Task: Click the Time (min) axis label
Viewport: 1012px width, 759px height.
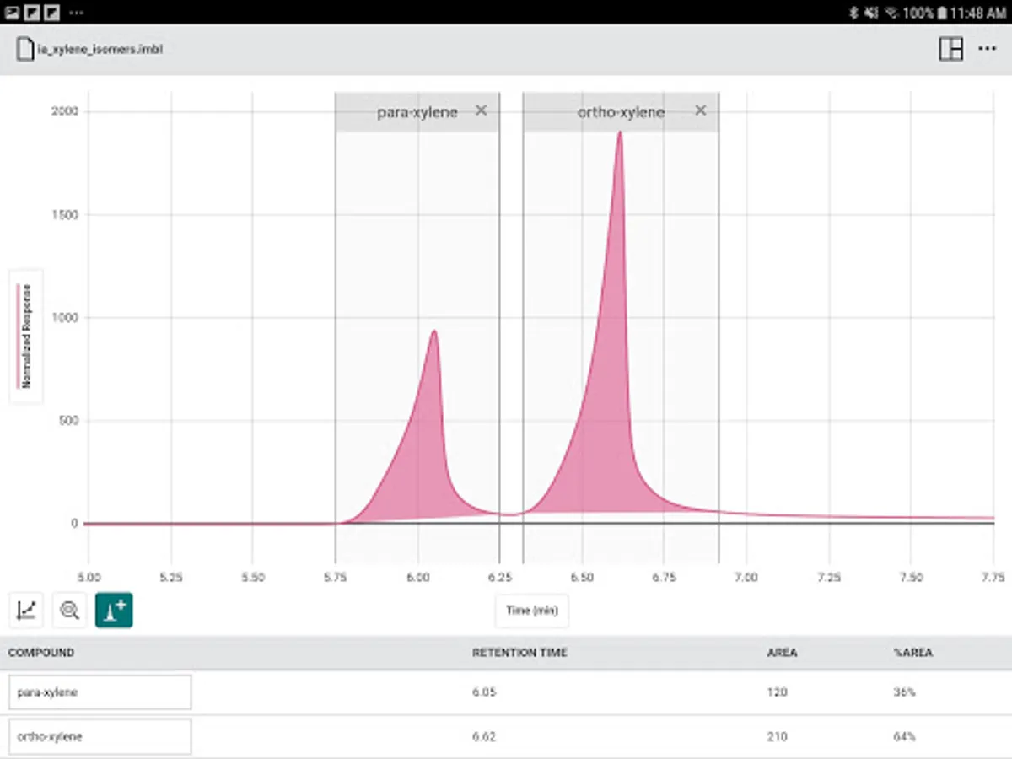Action: [x=532, y=611]
